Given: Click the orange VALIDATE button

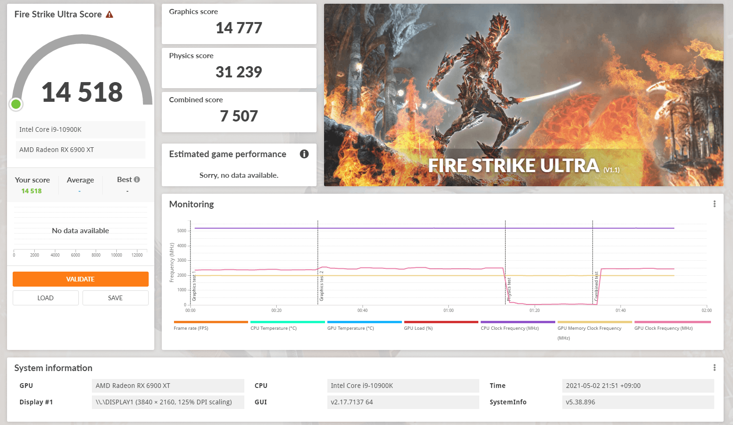Looking at the screenshot, I should (81, 279).
